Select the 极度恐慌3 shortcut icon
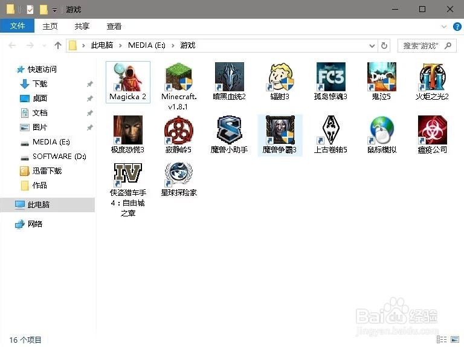Image resolution: width=464 pixels, height=347 pixels. point(128,130)
